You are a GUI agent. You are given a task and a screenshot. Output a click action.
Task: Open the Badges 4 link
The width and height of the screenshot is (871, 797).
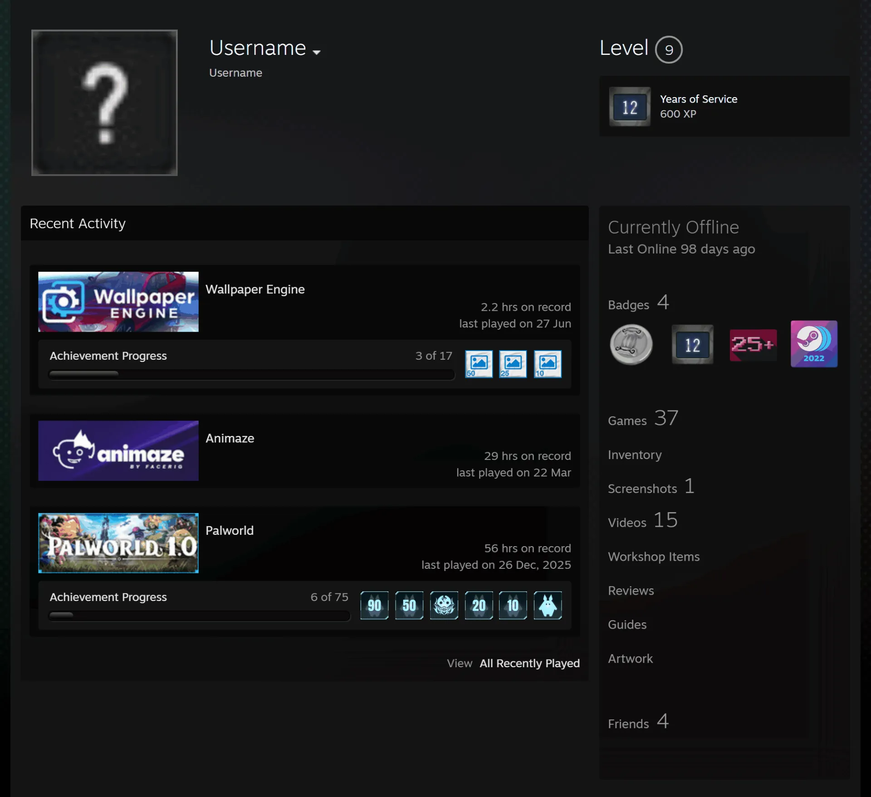(638, 303)
